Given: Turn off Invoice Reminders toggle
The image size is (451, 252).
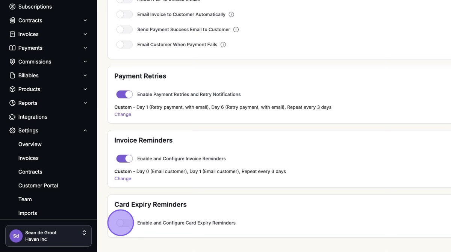Looking at the screenshot, I should [x=124, y=158].
